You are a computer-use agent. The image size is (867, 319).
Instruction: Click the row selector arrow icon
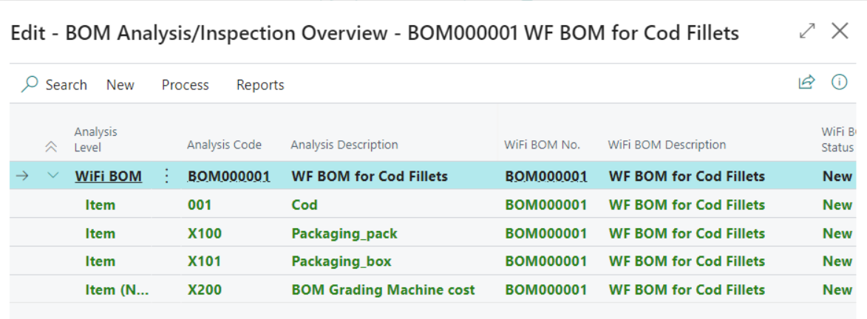tap(23, 176)
